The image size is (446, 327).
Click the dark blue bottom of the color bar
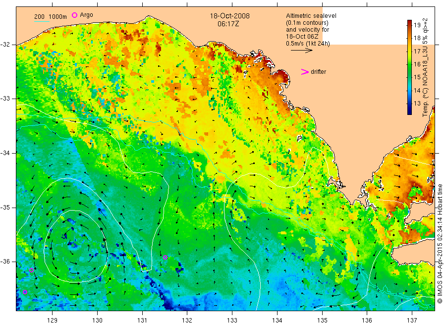coord(409,112)
